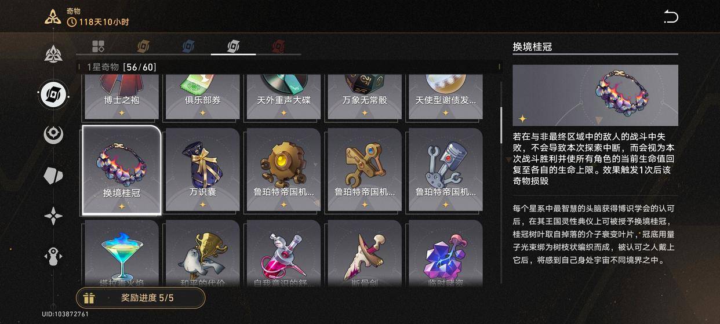Select the crescent-circle icon in left sidebar
This screenshot has width=720, height=324.
[x=53, y=134]
